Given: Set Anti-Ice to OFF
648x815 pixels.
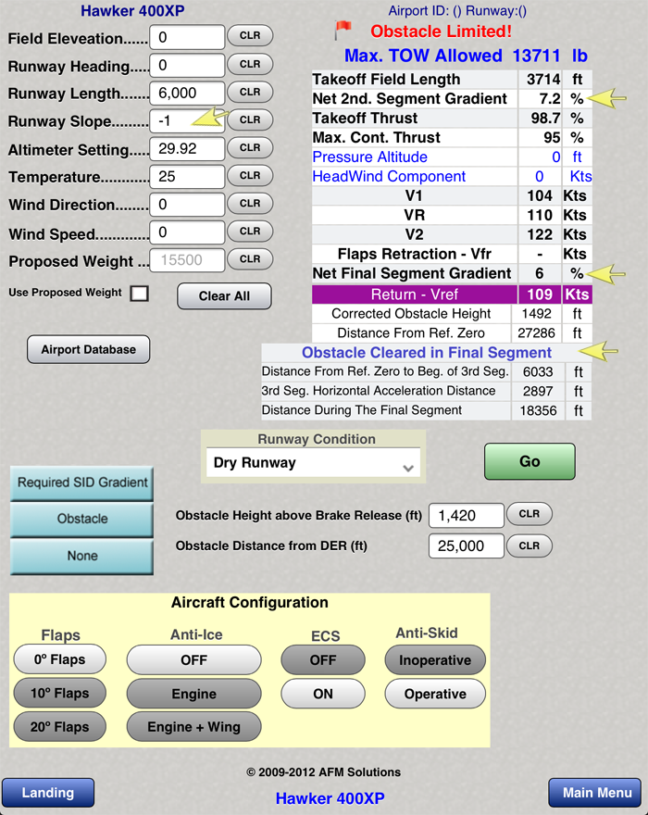Looking at the screenshot, I should coord(193,660).
